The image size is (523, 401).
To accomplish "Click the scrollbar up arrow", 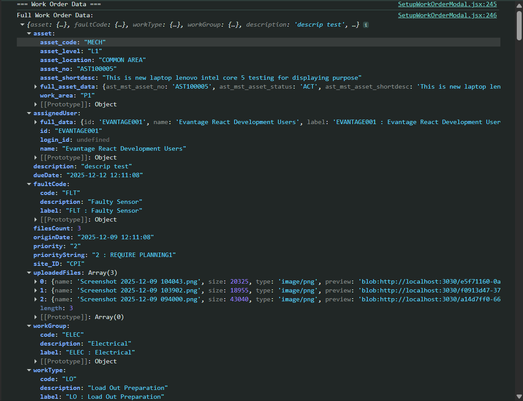I will pos(519,5).
